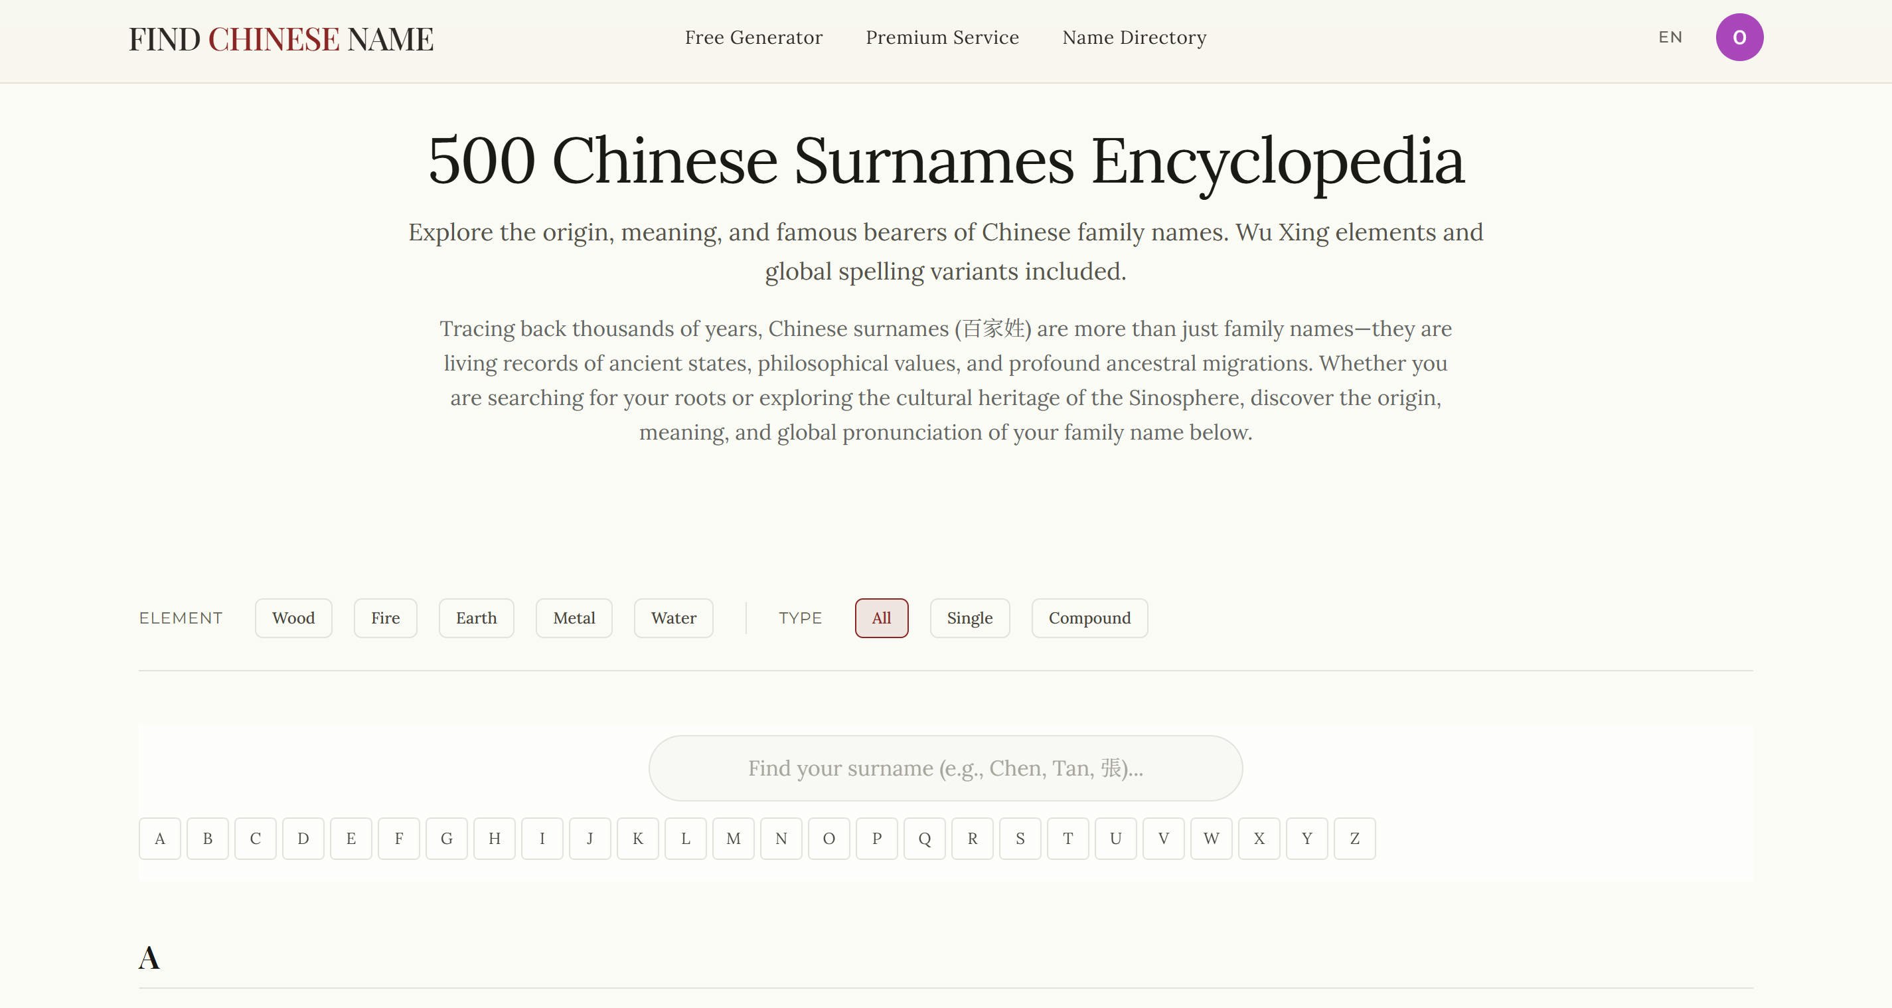
Task: Select letter W in alphabet index
Action: point(1210,838)
